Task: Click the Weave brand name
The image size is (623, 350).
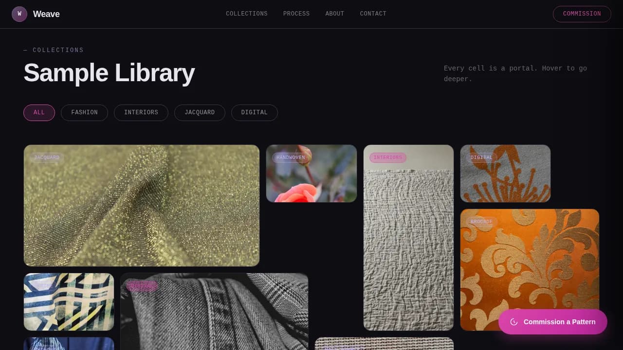Action: (46, 14)
